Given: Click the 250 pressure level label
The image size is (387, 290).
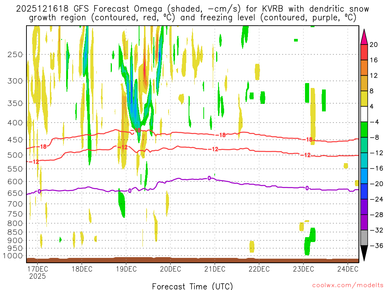Looking at the screenshot, I should [15, 54].
